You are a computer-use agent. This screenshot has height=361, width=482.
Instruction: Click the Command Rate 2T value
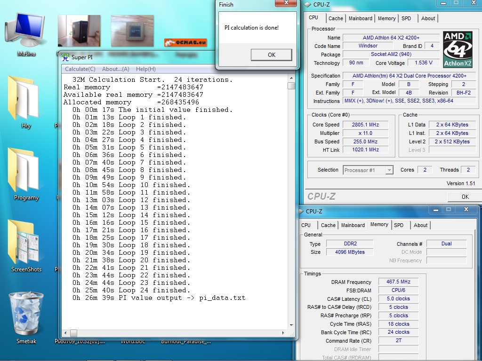point(398,340)
